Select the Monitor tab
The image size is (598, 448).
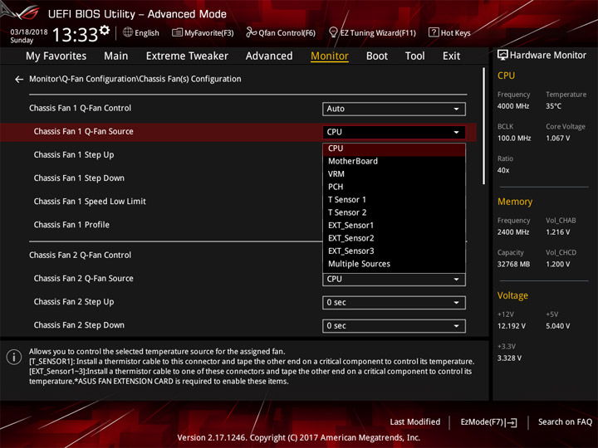point(330,56)
